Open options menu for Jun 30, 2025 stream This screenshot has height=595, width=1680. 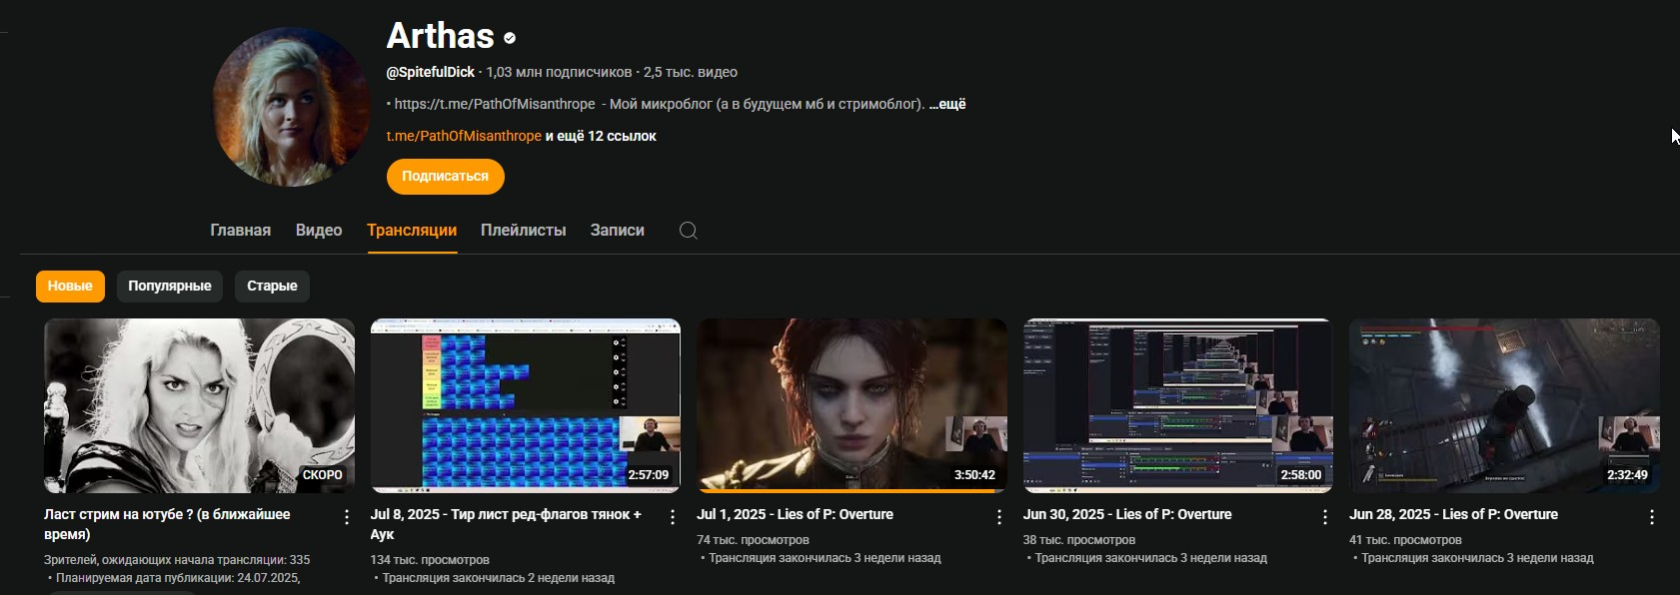1325,517
